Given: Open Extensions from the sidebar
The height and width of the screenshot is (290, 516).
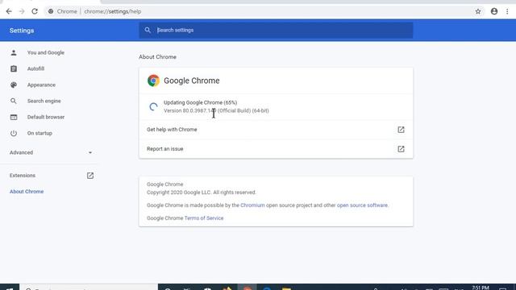Looking at the screenshot, I should tap(23, 176).
